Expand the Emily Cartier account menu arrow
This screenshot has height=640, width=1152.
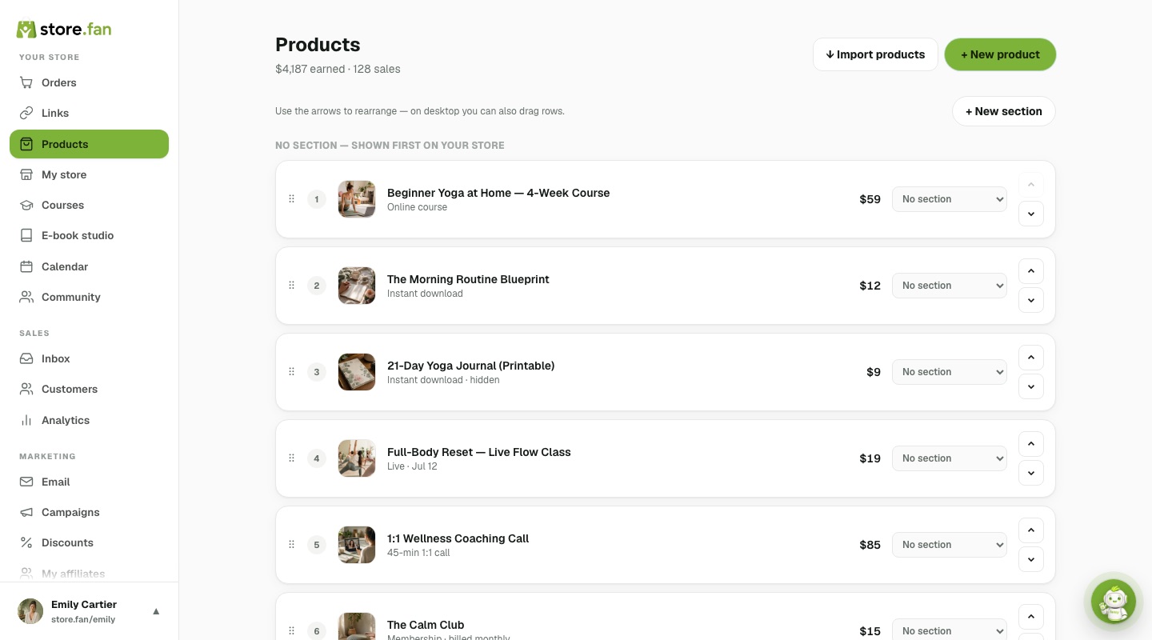point(156,611)
